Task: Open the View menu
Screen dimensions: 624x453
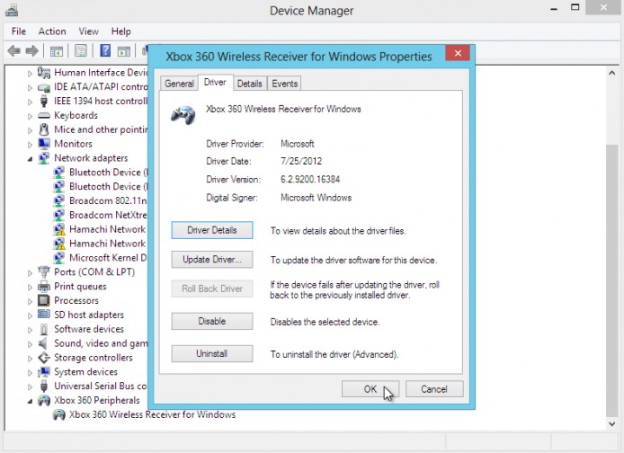Action: [88, 31]
